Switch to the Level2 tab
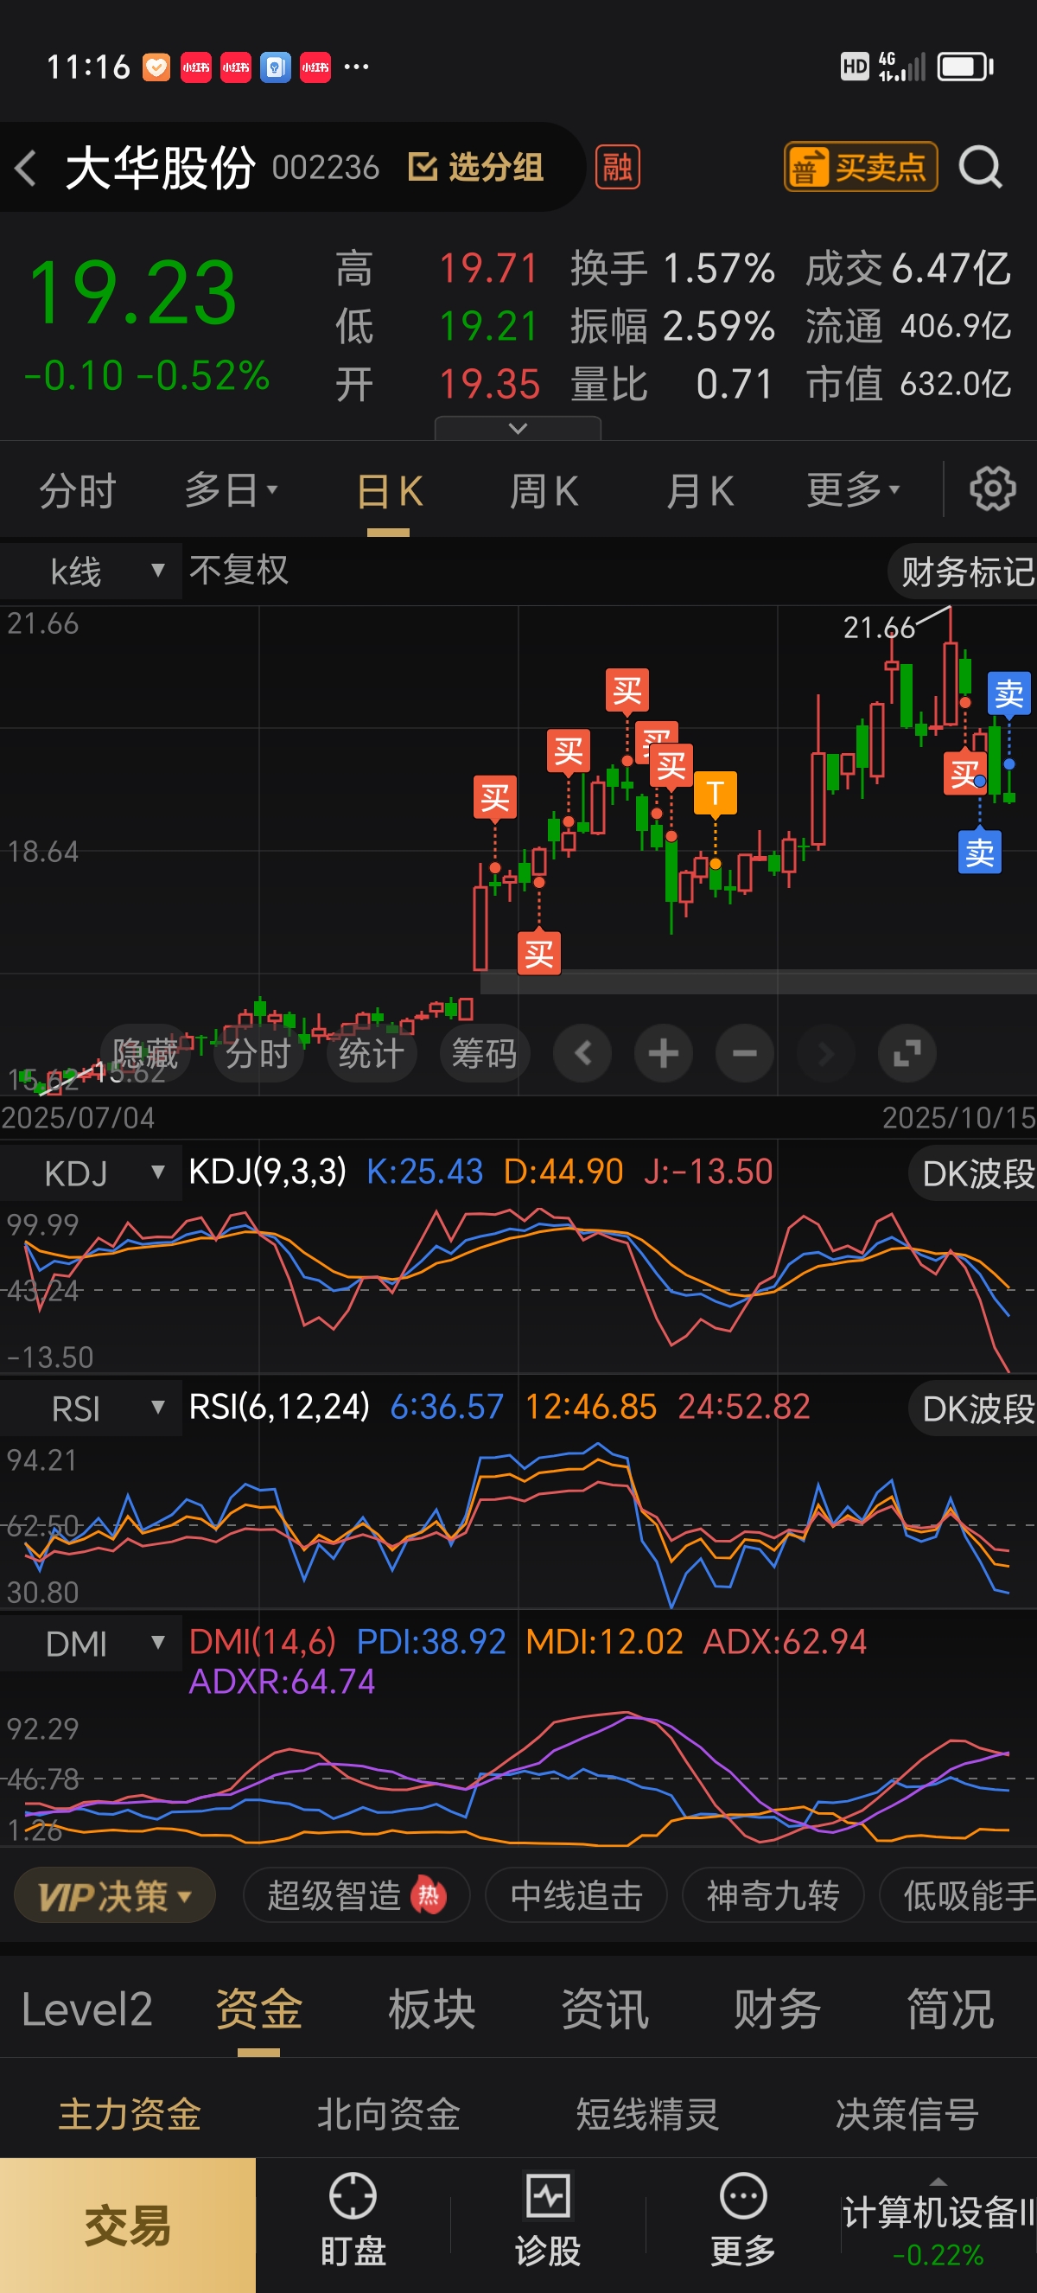 click(86, 2009)
